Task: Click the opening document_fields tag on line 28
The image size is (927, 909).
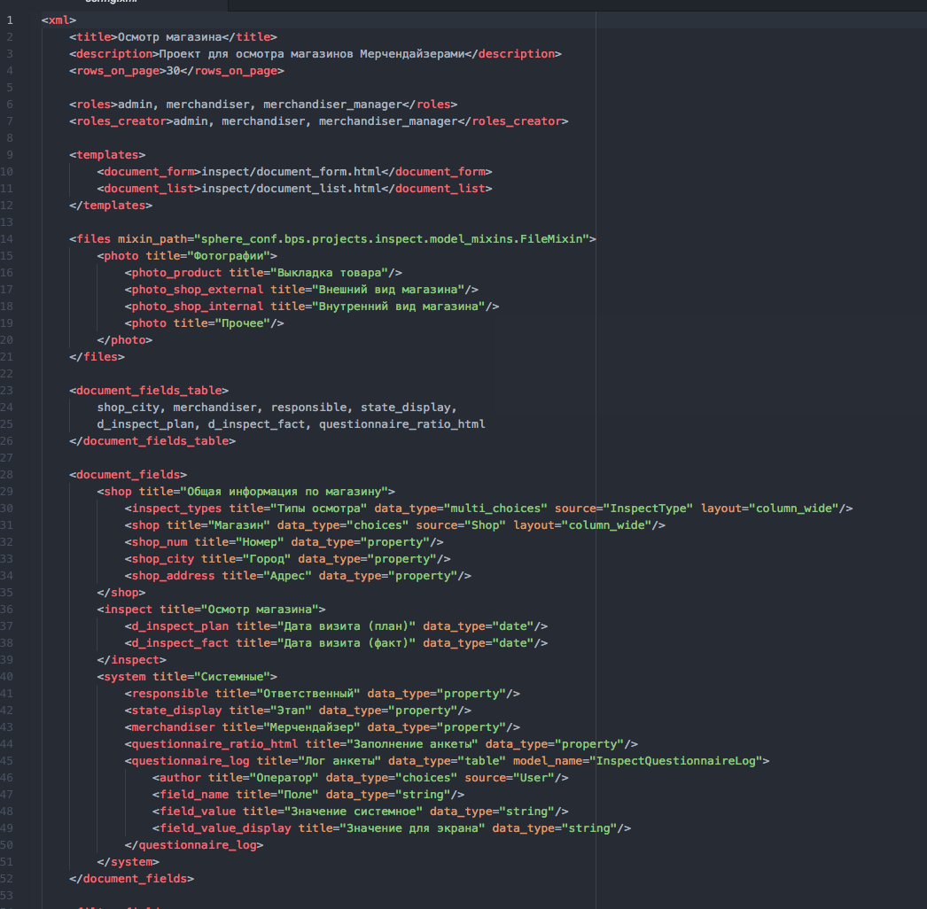Action: 129,475
